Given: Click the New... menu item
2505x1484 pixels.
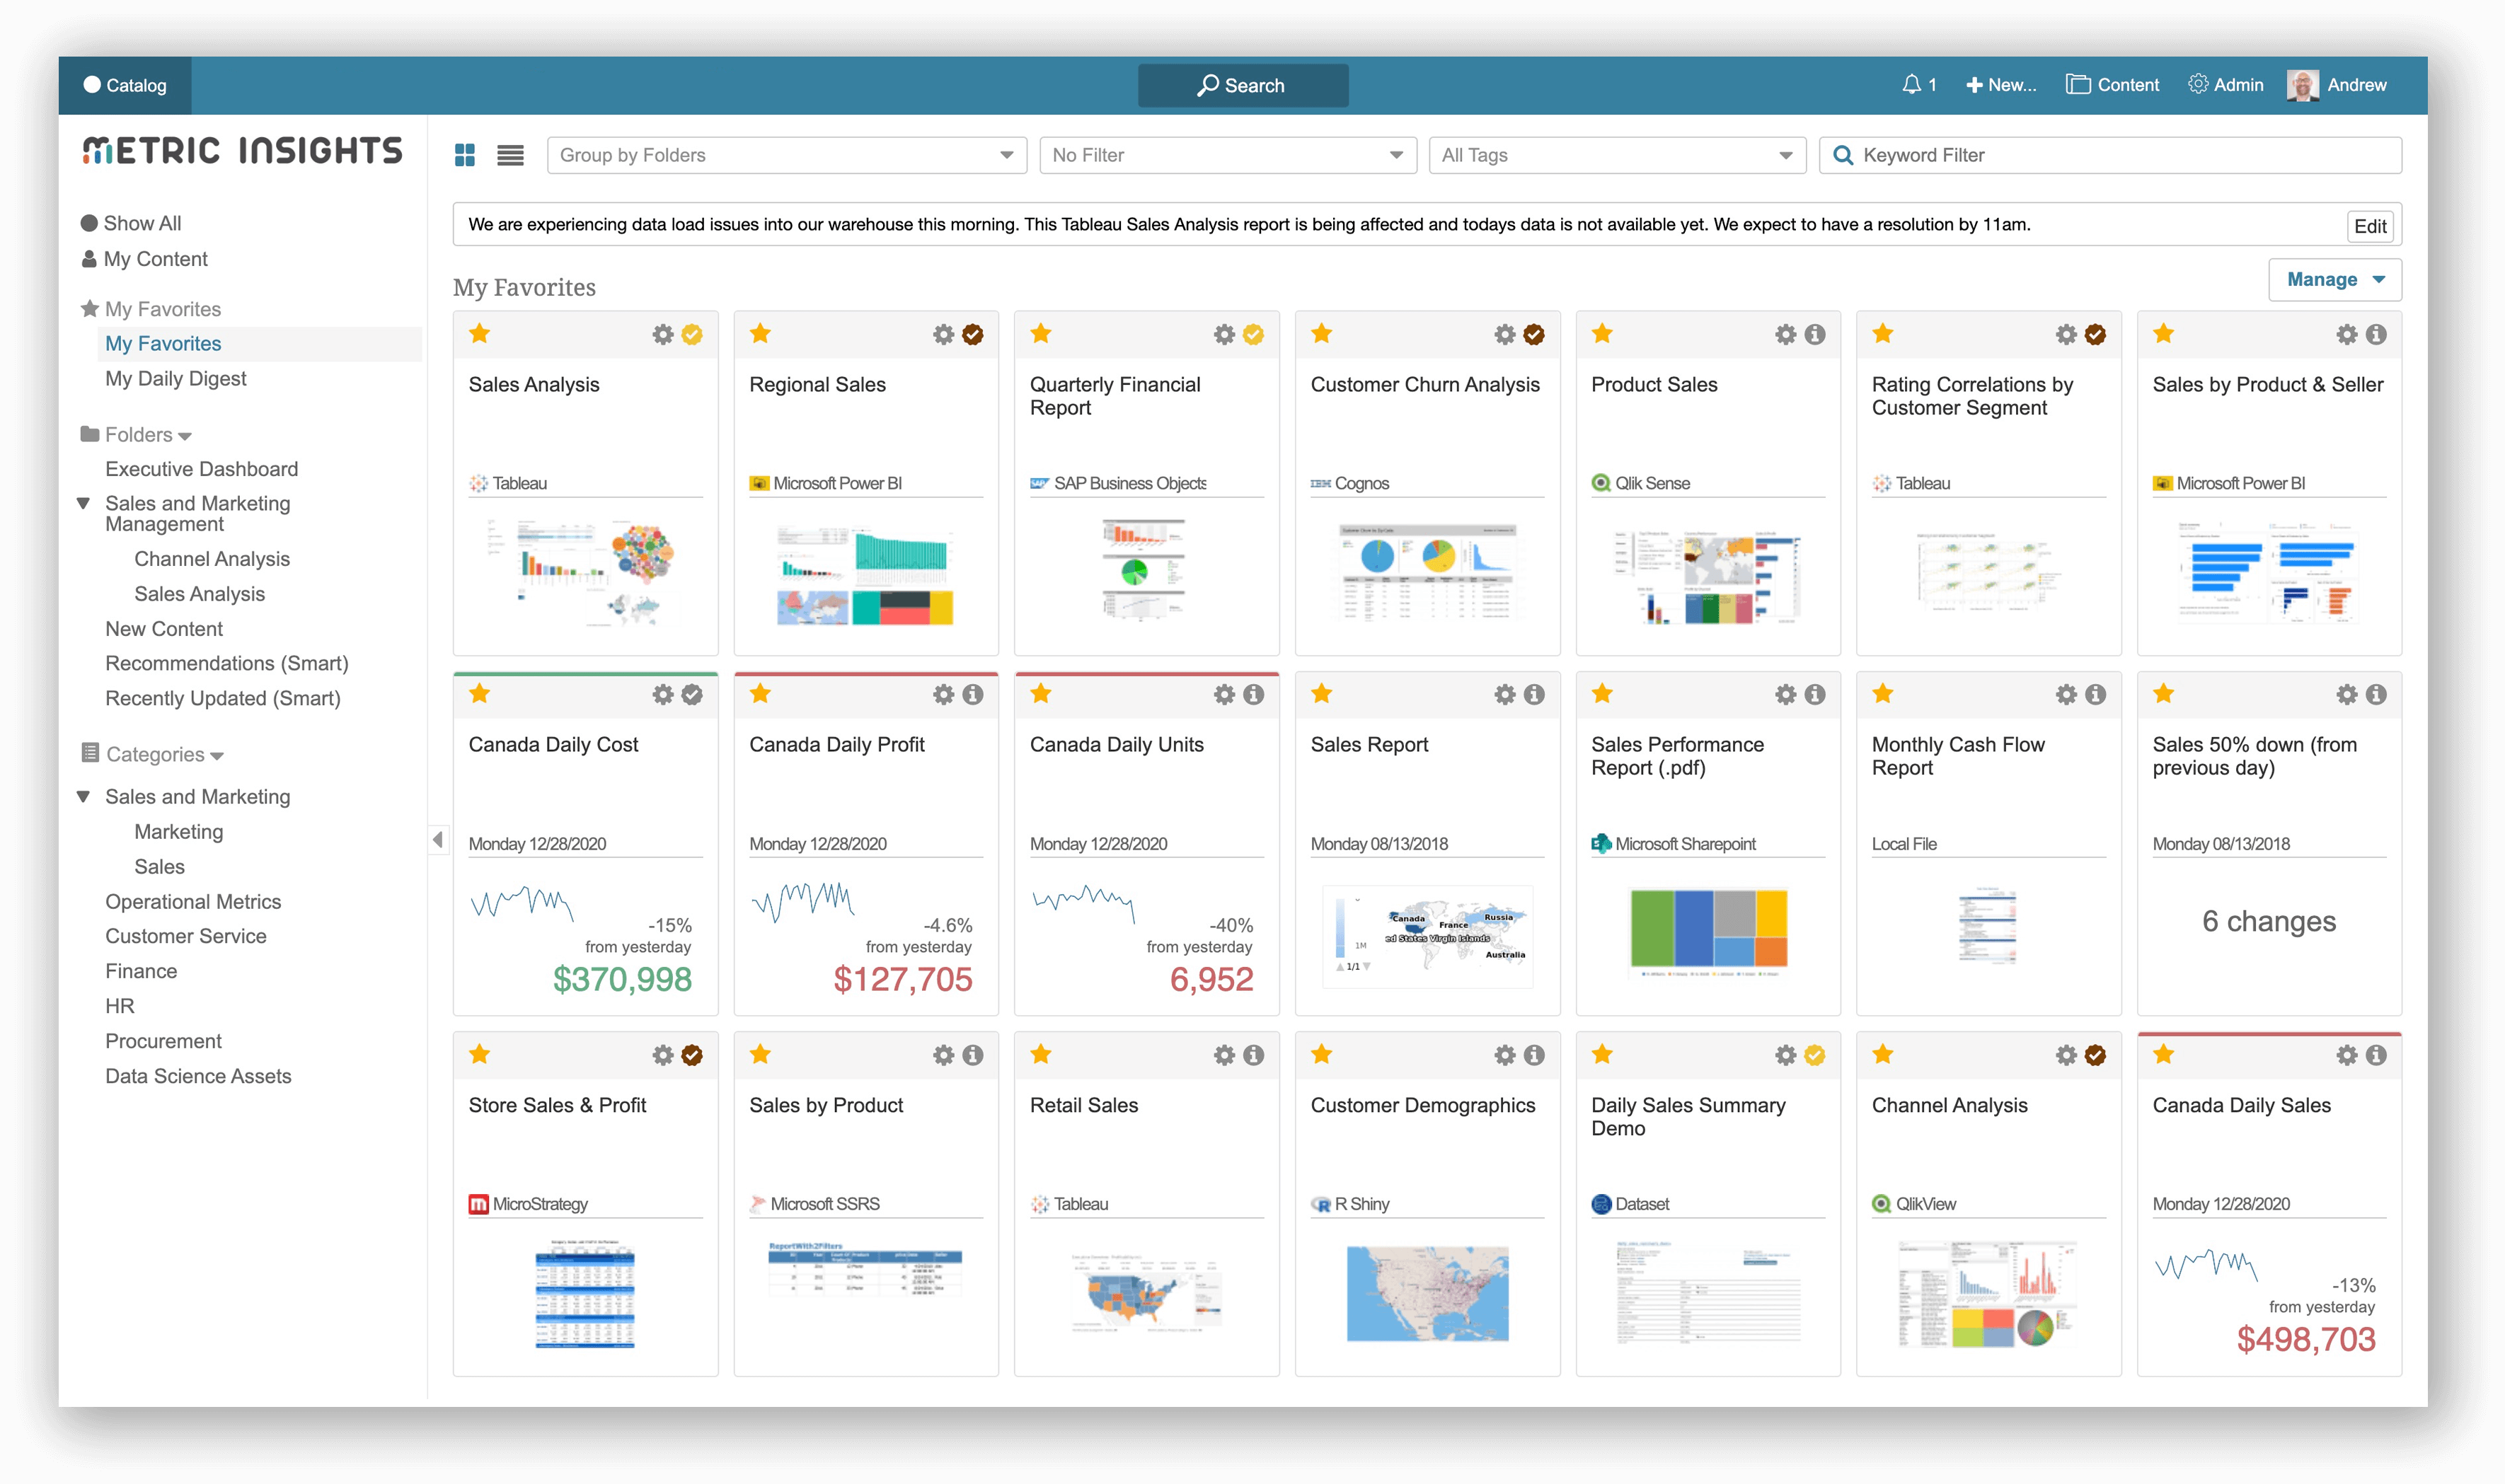Looking at the screenshot, I should (x=2000, y=85).
